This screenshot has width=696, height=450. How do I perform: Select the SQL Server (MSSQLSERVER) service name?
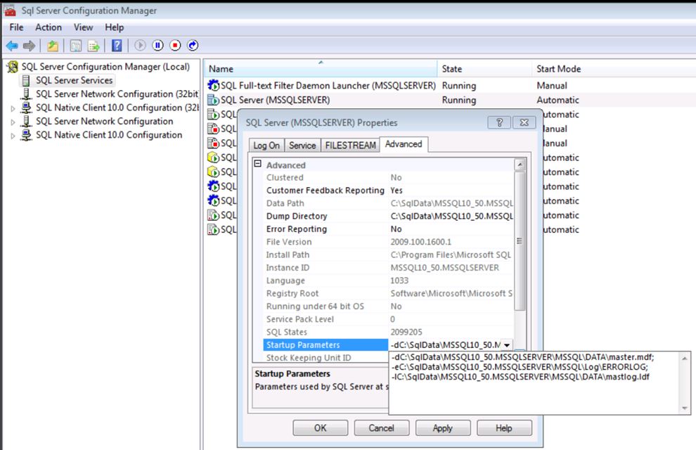[275, 100]
